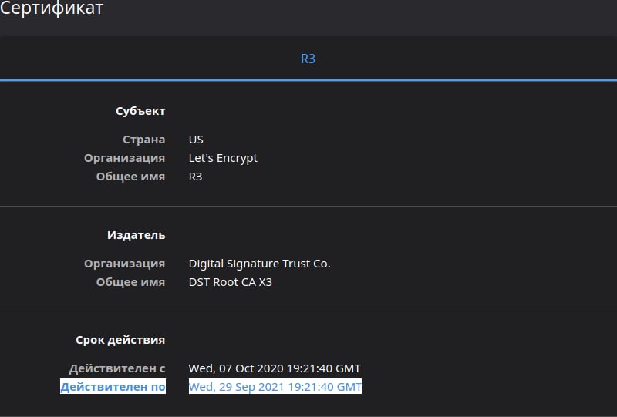617x417 pixels.
Task: Select the DST Root CA X3 value
Action: click(x=230, y=281)
